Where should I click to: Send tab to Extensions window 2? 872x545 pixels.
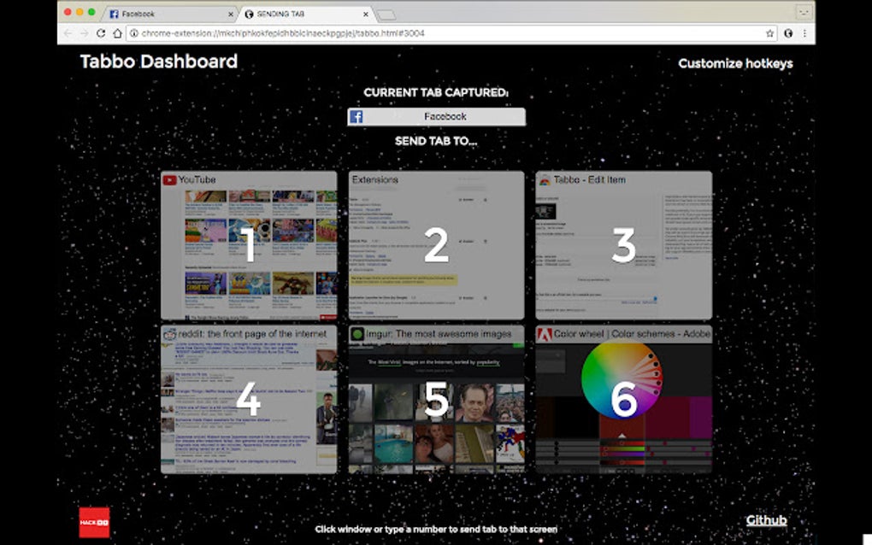(436, 245)
